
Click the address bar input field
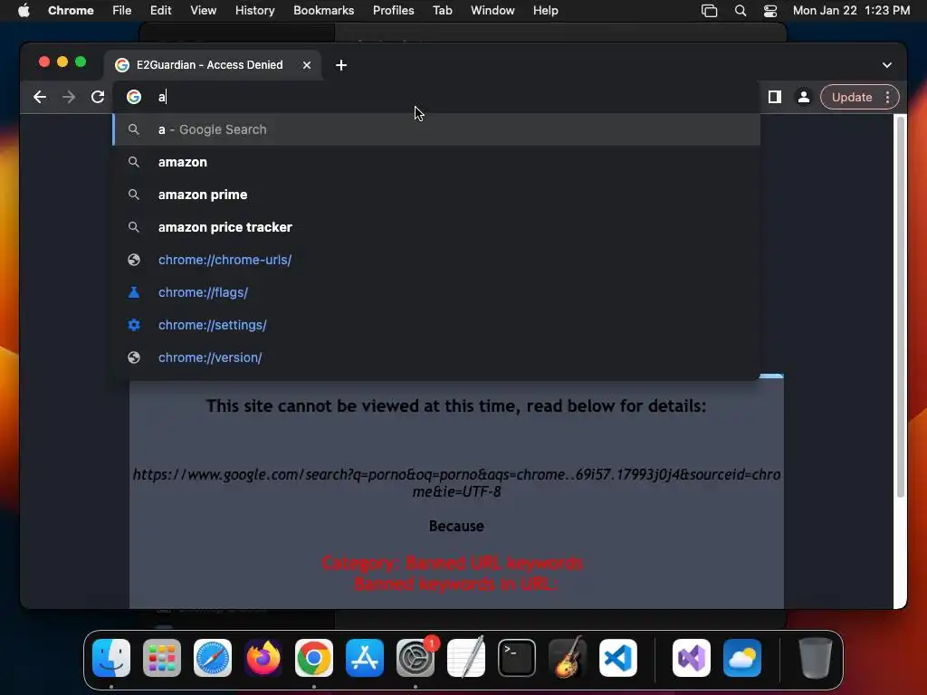point(437,97)
